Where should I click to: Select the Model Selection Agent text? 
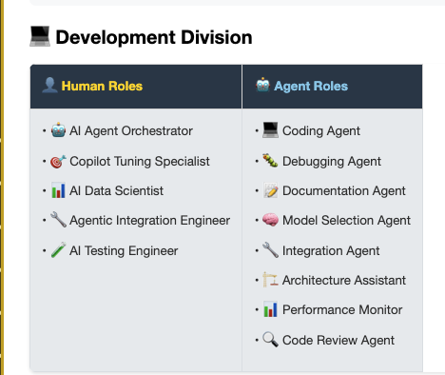click(347, 221)
